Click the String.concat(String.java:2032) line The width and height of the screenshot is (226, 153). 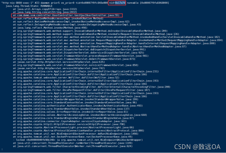45,12
